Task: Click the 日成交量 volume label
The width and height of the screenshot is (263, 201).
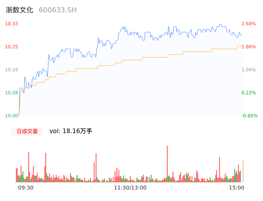Action: point(27,132)
